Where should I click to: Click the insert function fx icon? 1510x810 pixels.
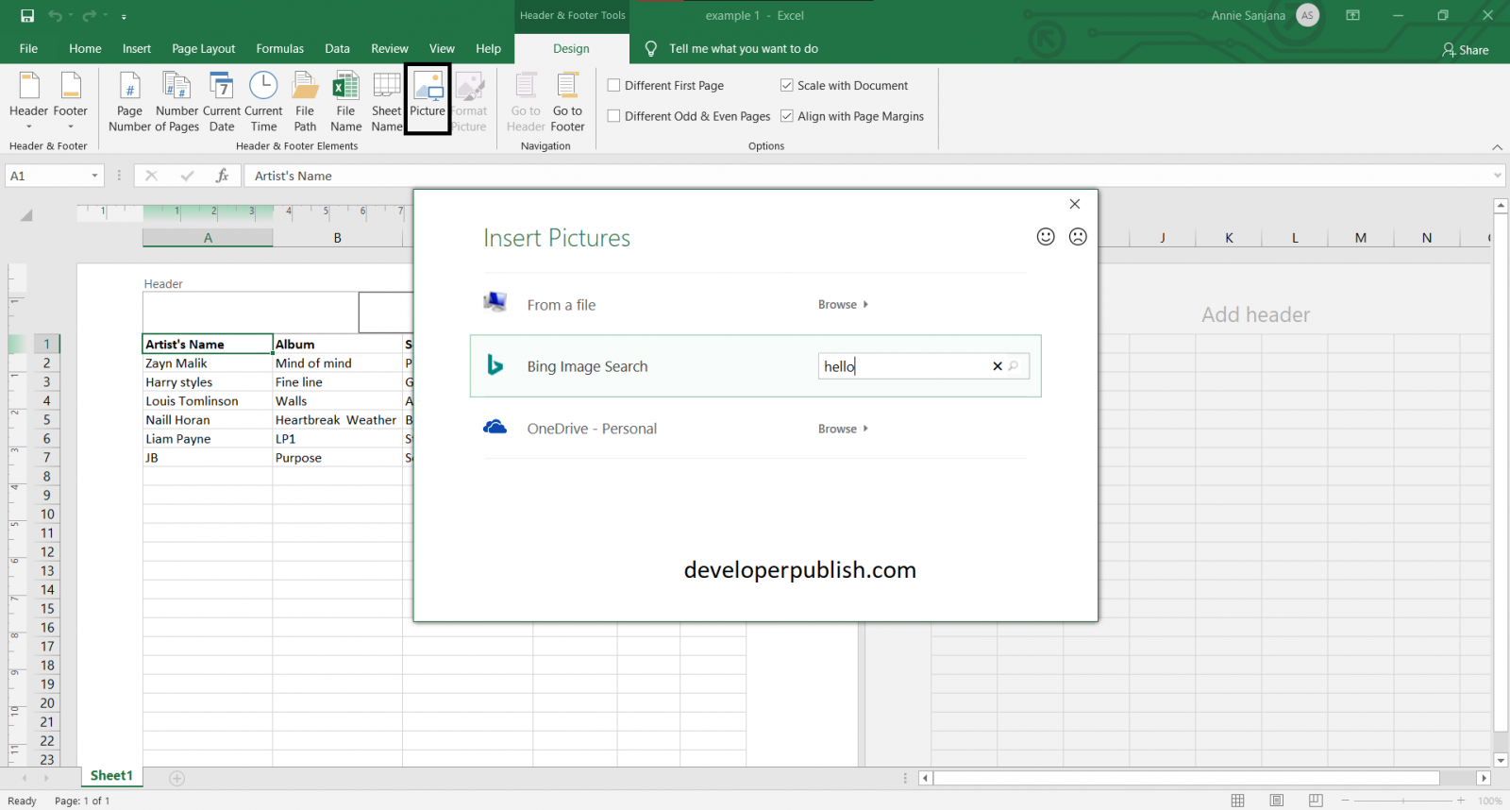tap(222, 176)
